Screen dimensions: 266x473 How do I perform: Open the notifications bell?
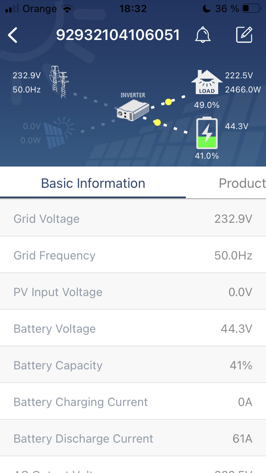pos(203,35)
